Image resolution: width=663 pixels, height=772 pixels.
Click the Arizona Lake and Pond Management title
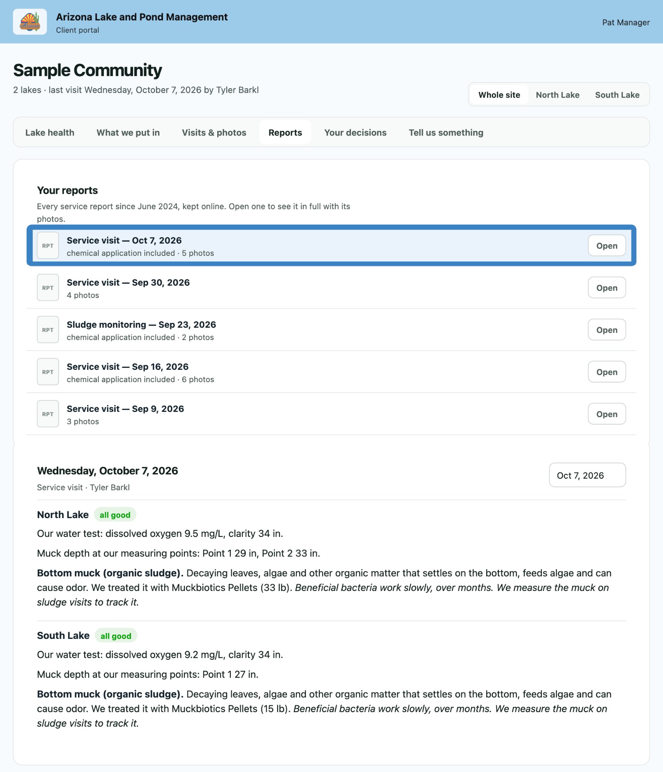[x=142, y=17]
